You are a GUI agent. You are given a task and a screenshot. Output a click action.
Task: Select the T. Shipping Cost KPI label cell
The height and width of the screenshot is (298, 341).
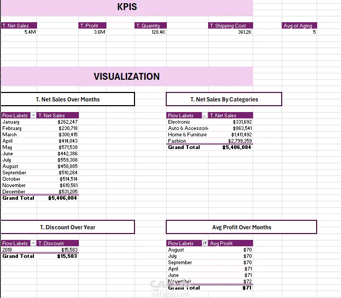tap(230, 25)
